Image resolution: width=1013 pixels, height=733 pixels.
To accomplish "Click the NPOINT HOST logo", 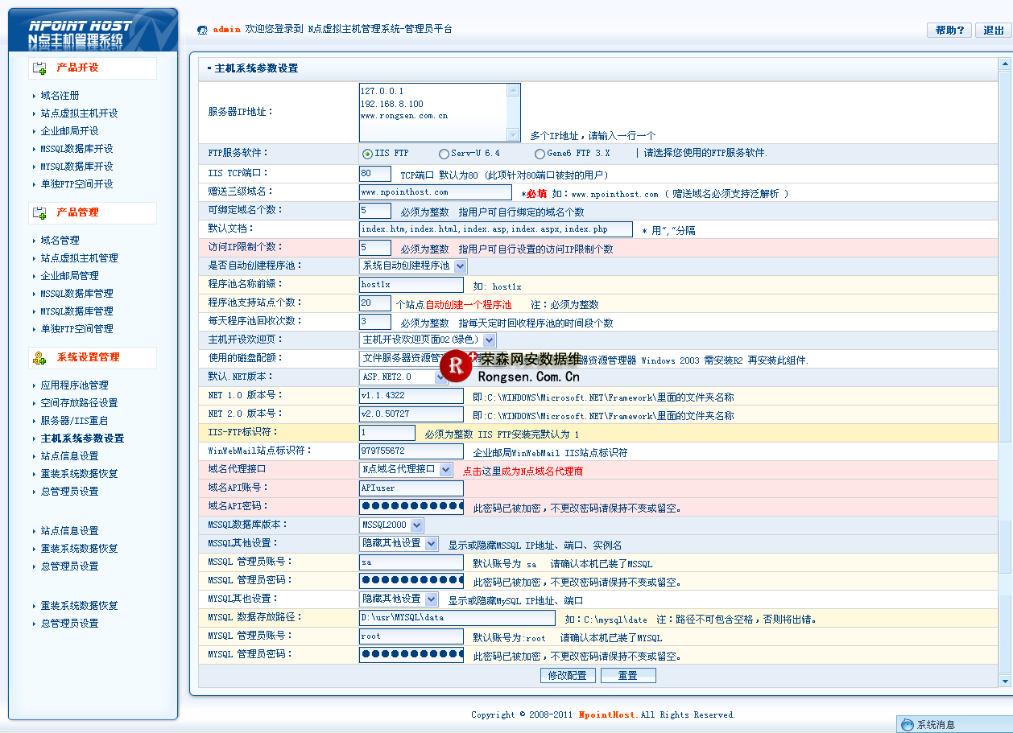I will [x=93, y=32].
